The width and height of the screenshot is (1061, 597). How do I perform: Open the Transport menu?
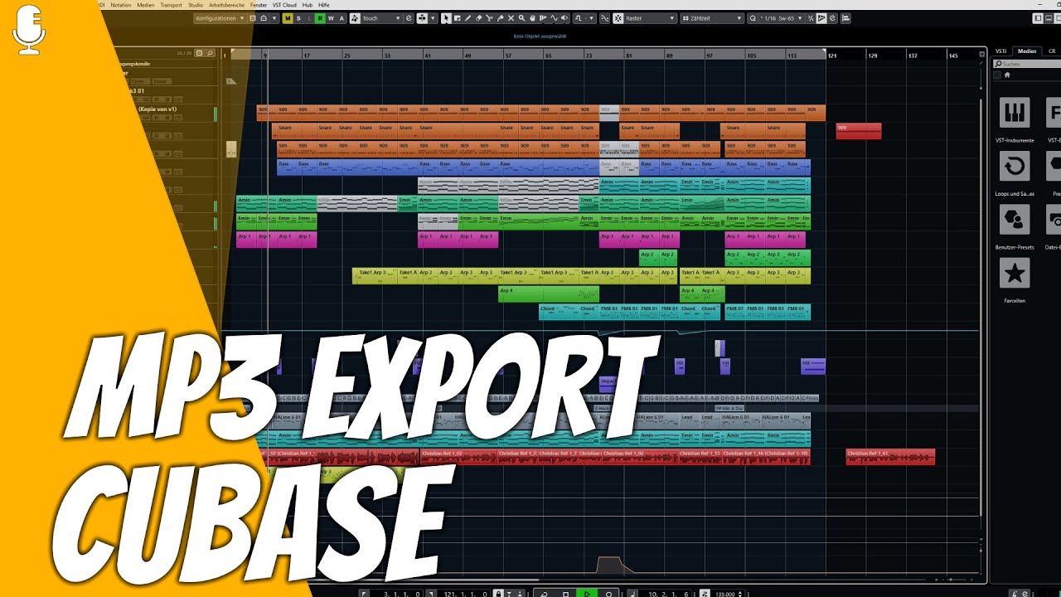[172, 4]
